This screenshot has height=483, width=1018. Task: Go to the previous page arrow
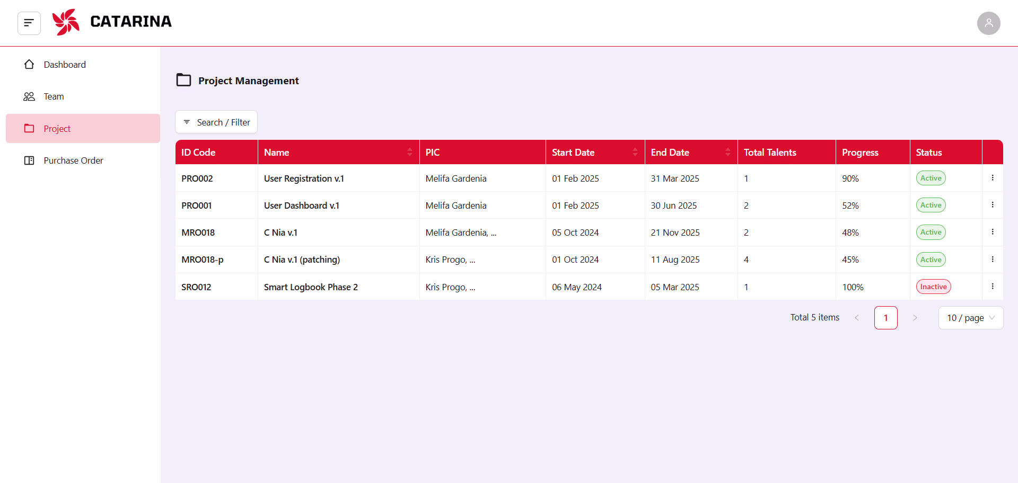tap(857, 318)
